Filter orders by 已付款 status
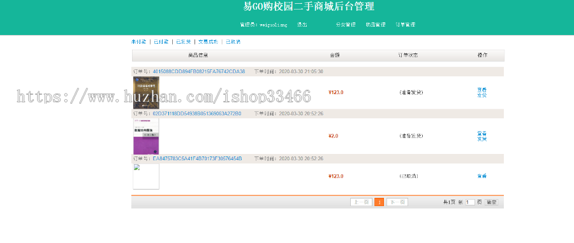Viewport: 574px width, 243px height. (x=161, y=42)
